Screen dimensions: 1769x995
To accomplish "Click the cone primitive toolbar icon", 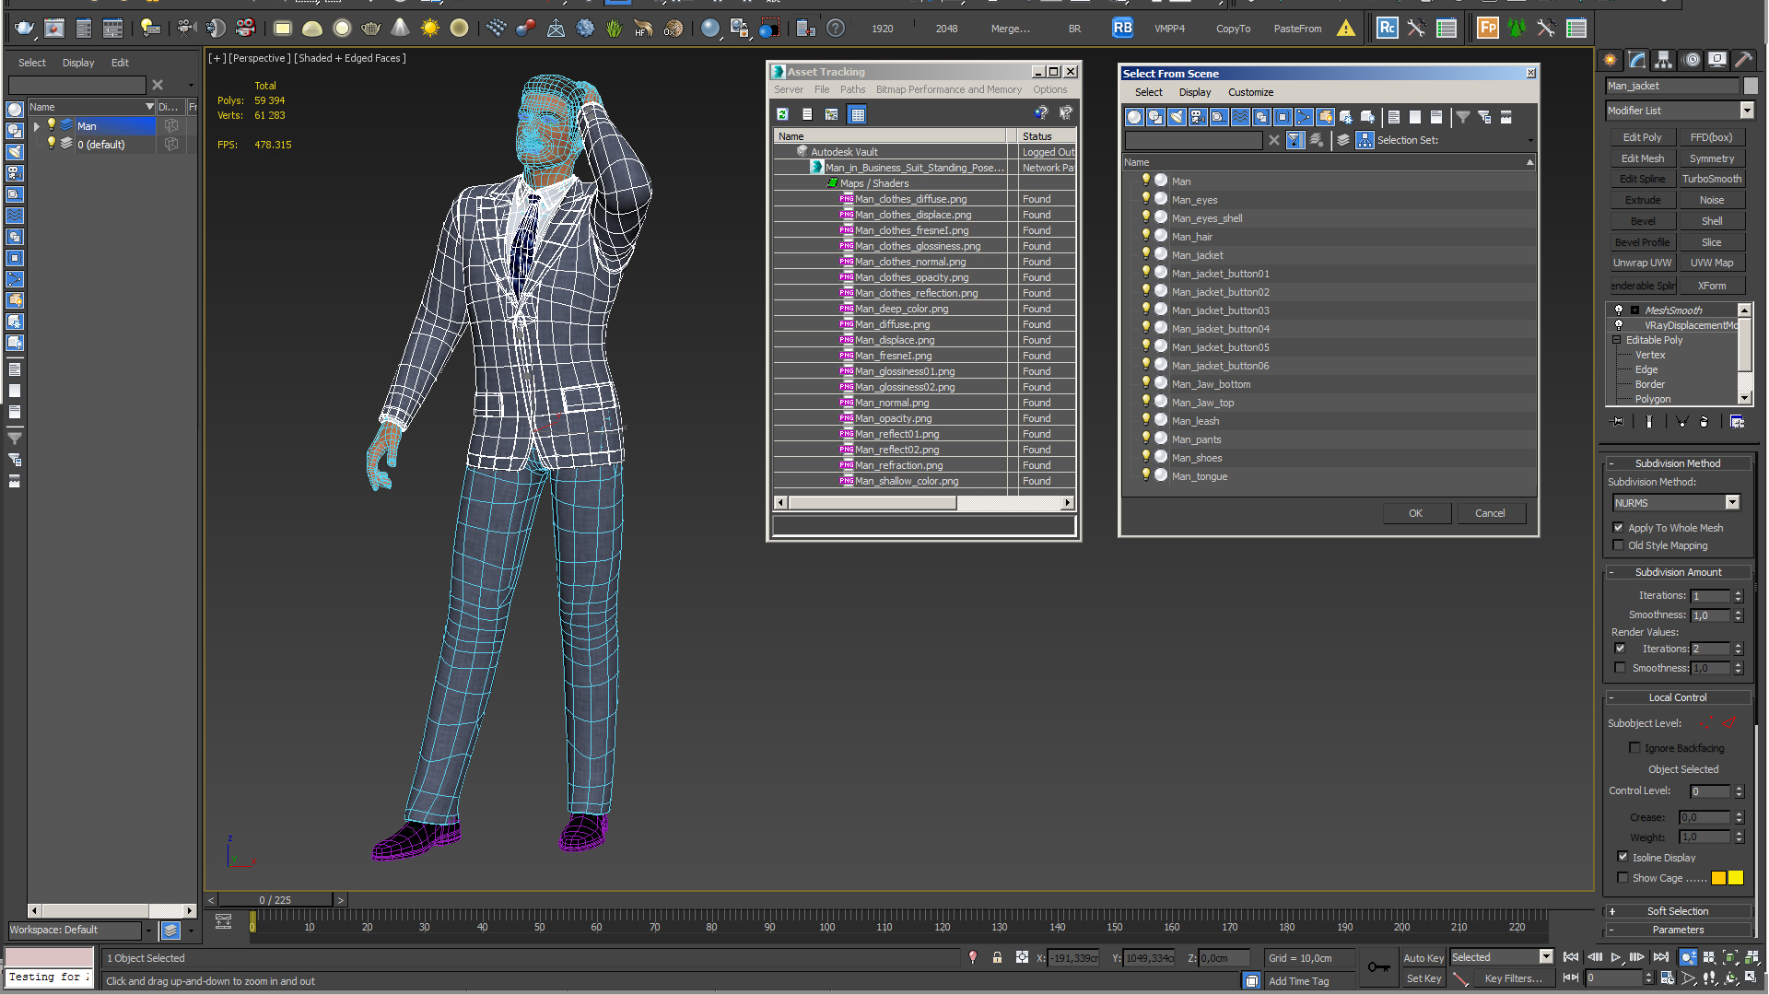I will click(400, 29).
